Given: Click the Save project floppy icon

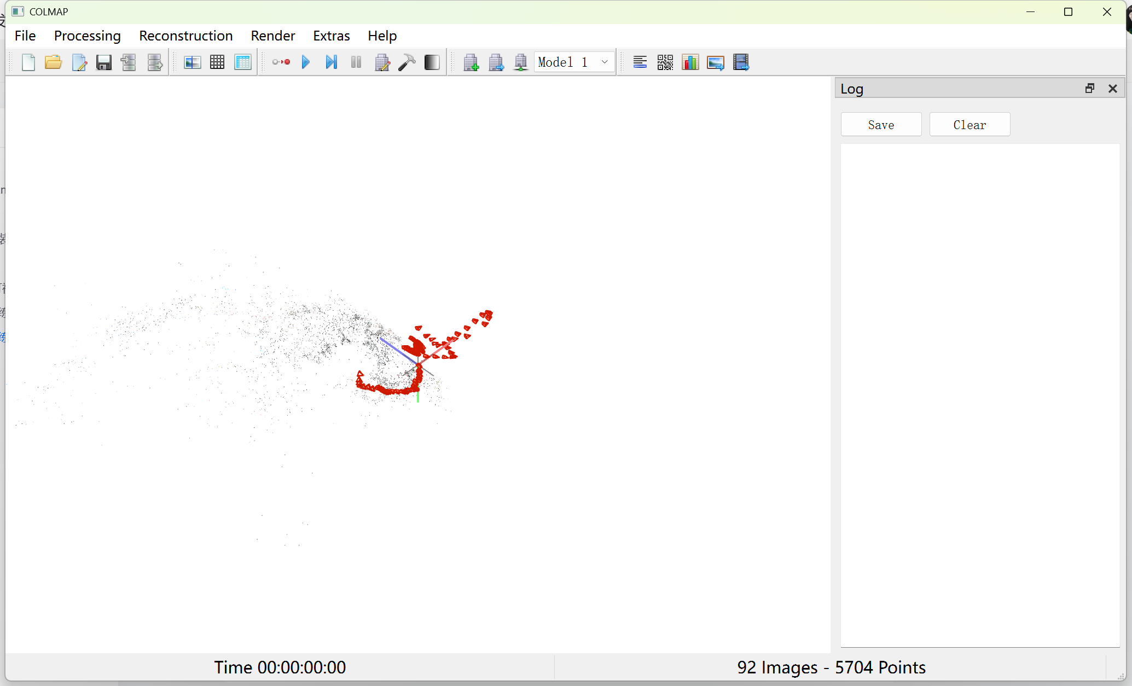Looking at the screenshot, I should pos(103,62).
